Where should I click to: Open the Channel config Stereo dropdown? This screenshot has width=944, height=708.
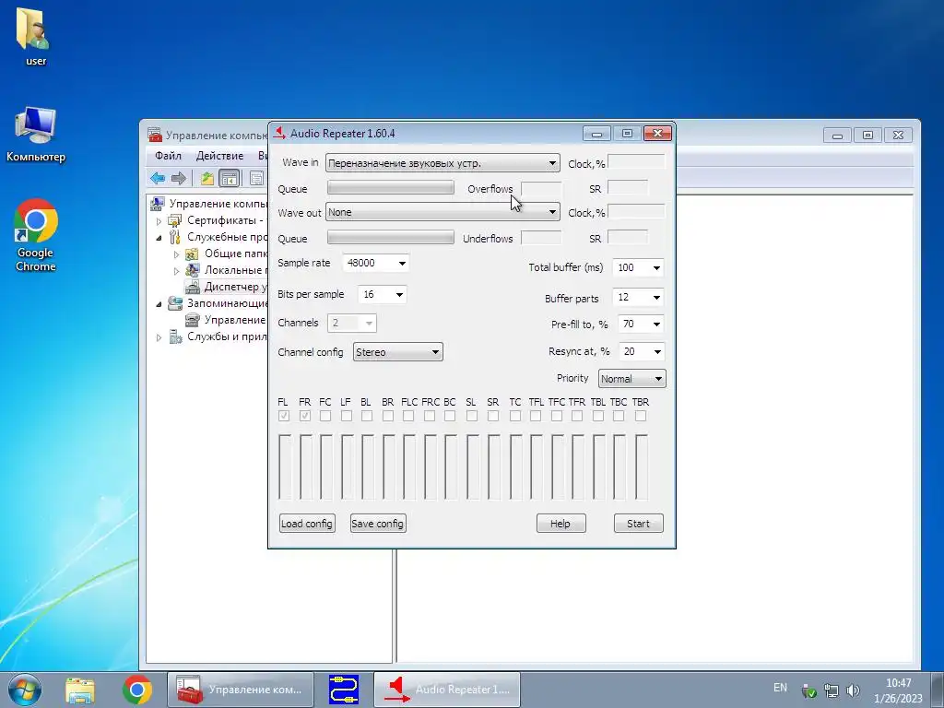coord(397,352)
